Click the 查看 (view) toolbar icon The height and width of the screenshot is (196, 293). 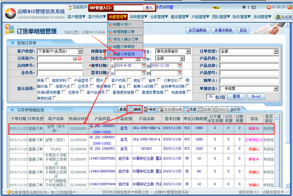(x=120, y=109)
